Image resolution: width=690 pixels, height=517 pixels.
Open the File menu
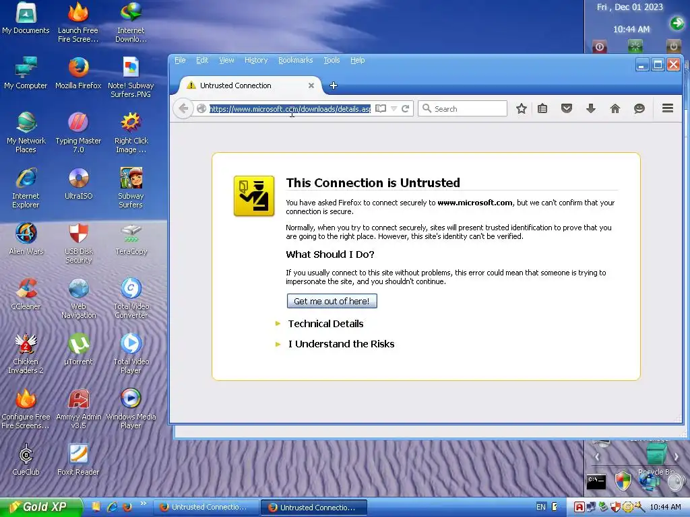coord(180,60)
